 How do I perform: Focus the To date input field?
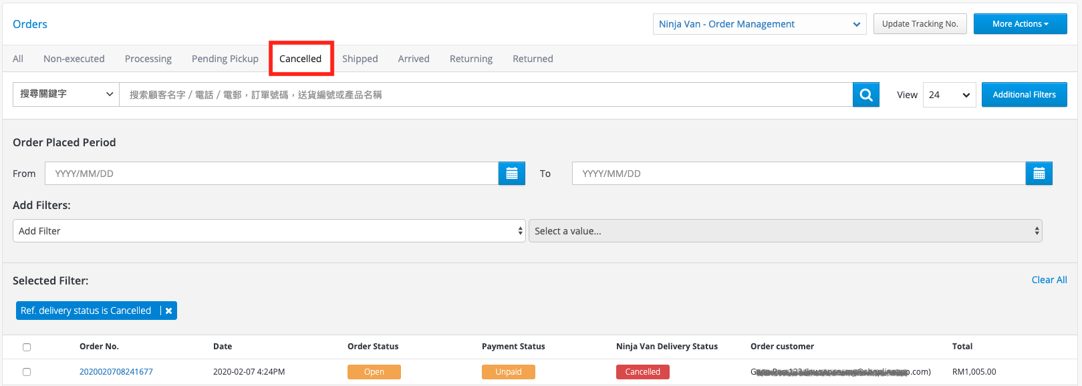(x=799, y=174)
